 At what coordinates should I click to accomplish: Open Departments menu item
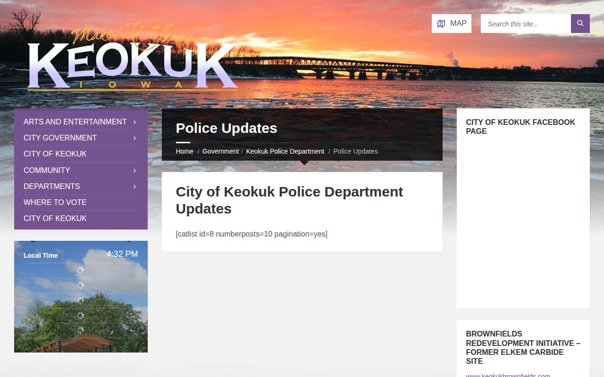click(x=51, y=186)
